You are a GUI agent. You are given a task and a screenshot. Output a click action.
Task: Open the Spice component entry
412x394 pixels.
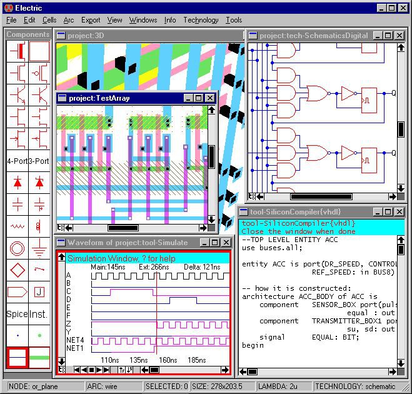pyautogui.click(x=18, y=314)
